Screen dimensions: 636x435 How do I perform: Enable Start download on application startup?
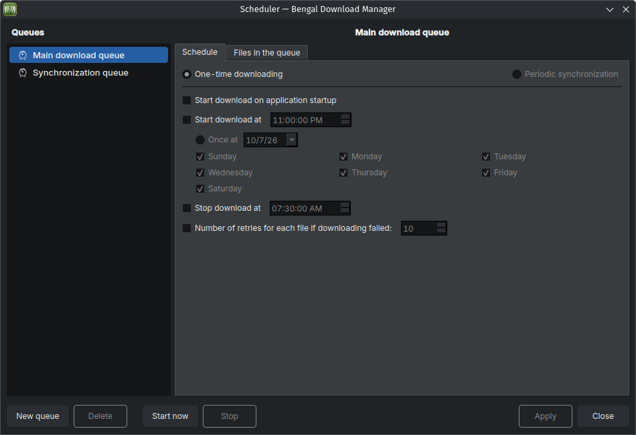187,100
